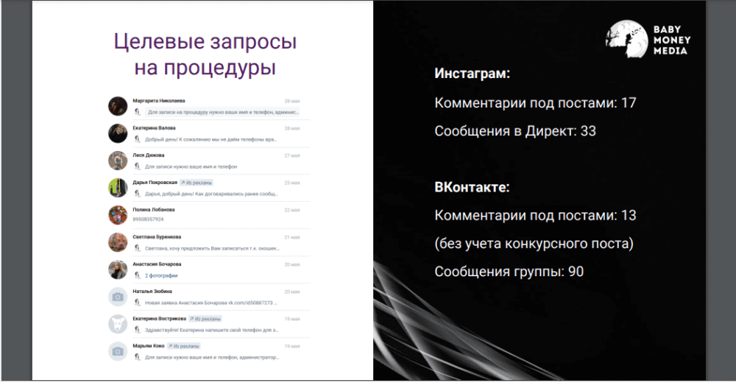Select Леся Дюкова's avatar
This screenshot has width=736, height=383.
pyautogui.click(x=118, y=161)
